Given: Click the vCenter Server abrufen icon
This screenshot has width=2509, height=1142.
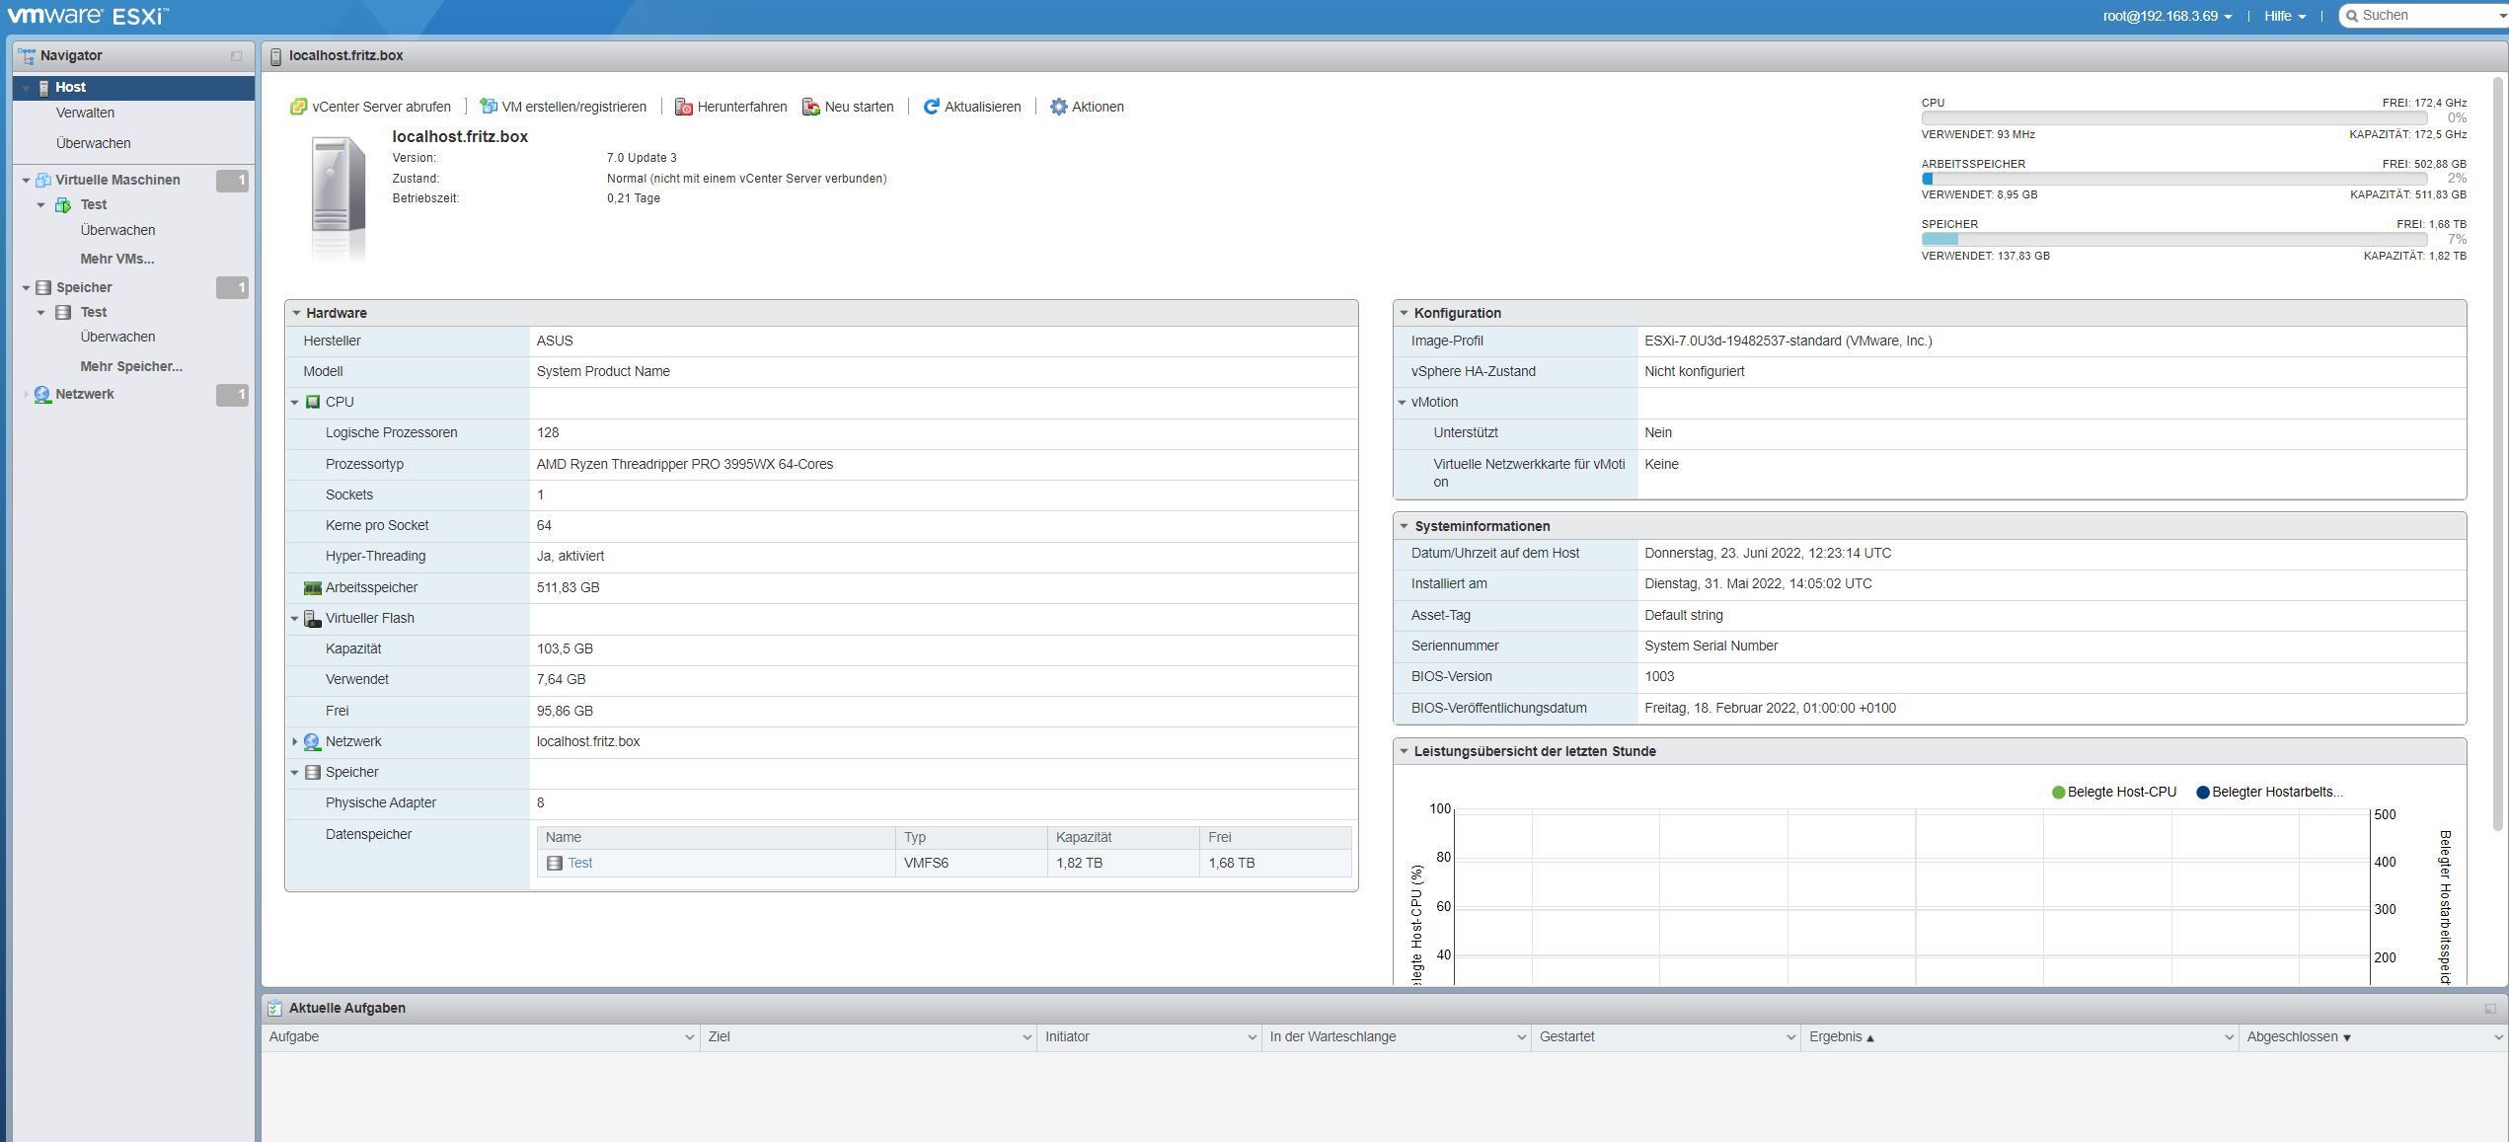Looking at the screenshot, I should (x=298, y=107).
